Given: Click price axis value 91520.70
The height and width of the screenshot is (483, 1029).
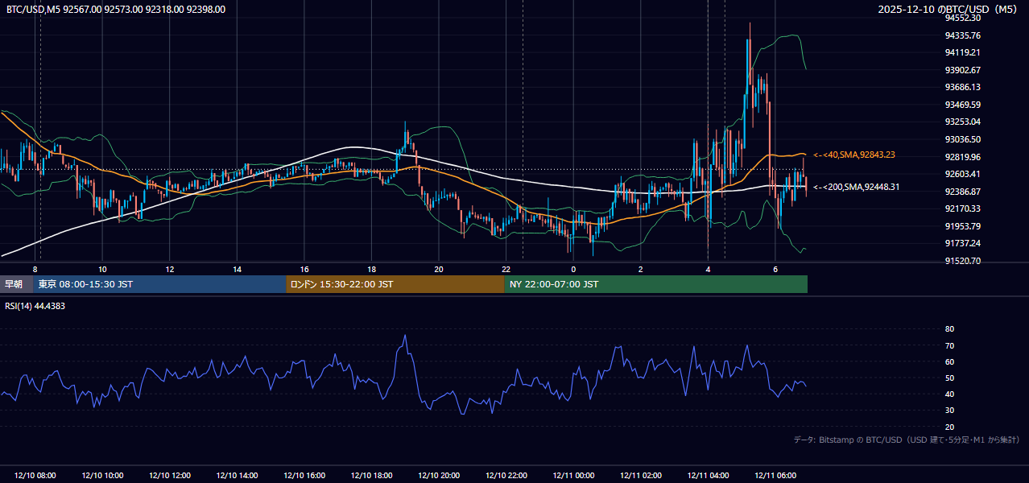Looking at the screenshot, I should coord(963,261).
